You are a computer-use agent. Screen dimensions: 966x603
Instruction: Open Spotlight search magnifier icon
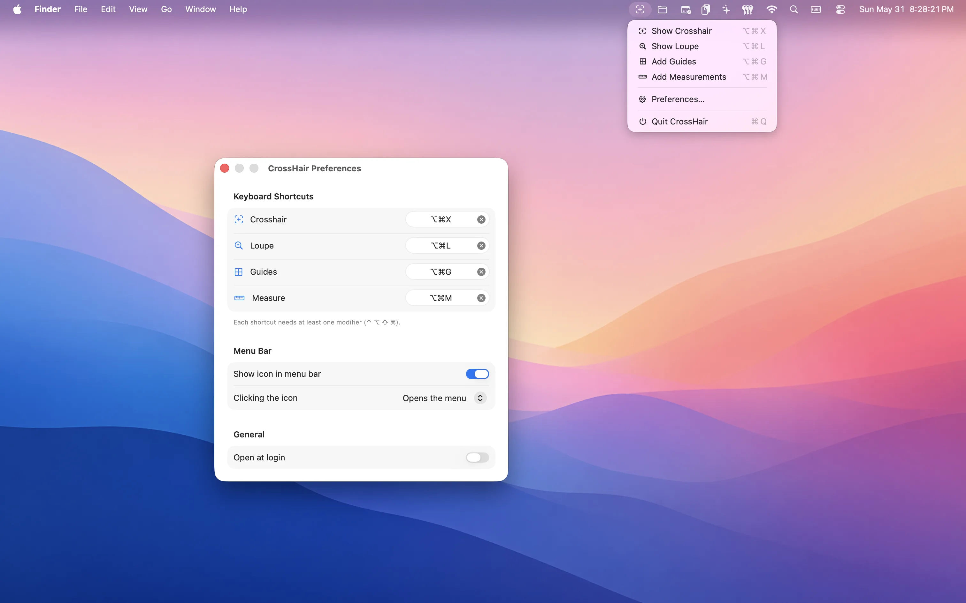pos(793,9)
